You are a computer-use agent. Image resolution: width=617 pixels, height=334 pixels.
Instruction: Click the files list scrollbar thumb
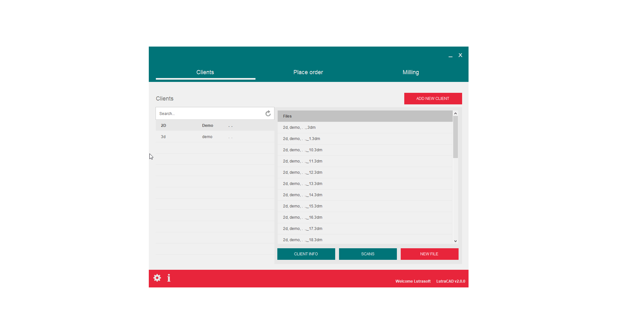click(x=455, y=137)
